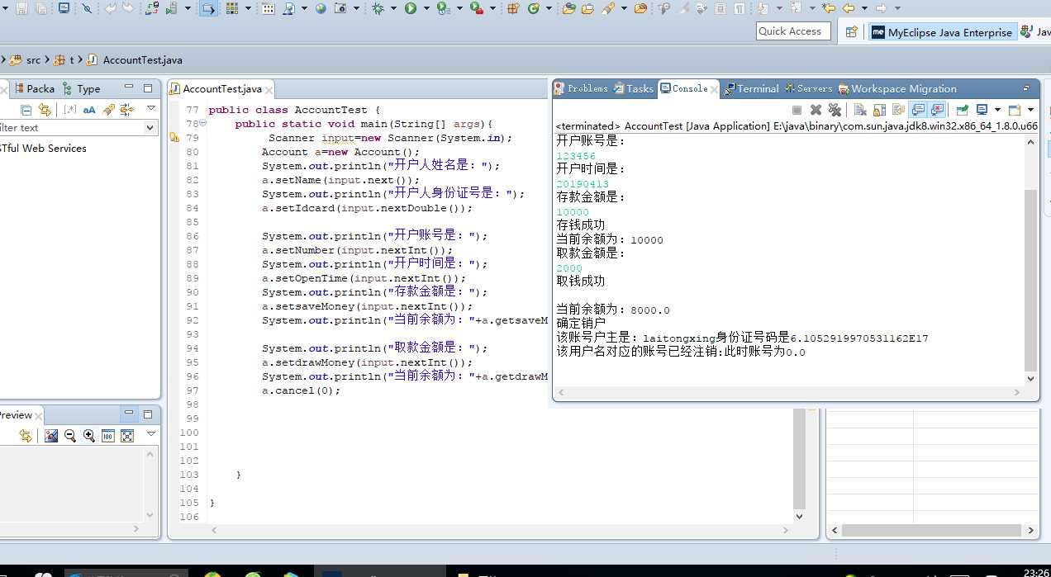1051x577 pixels.
Task: Toggle Link with Editor in Package Explorer
Action: coord(45,110)
